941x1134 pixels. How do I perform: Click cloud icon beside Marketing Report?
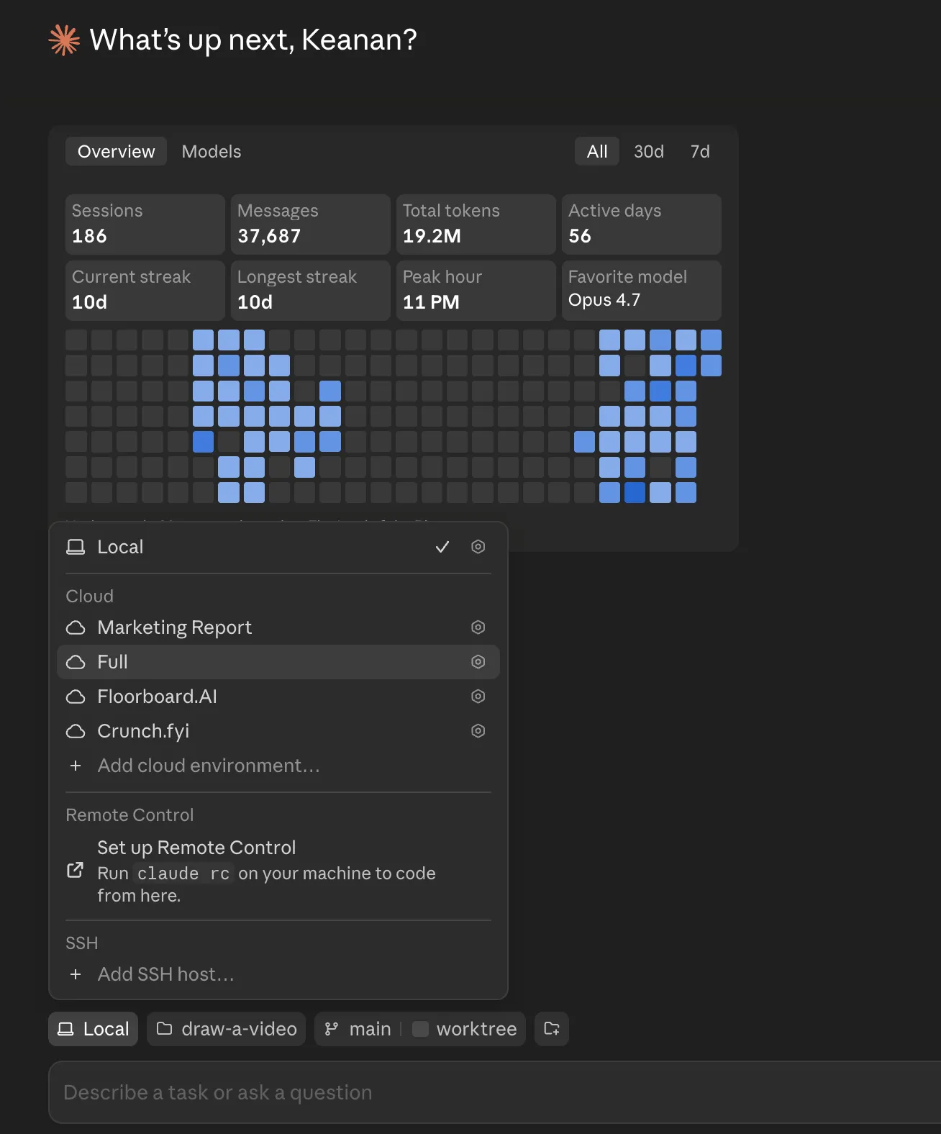[76, 628]
